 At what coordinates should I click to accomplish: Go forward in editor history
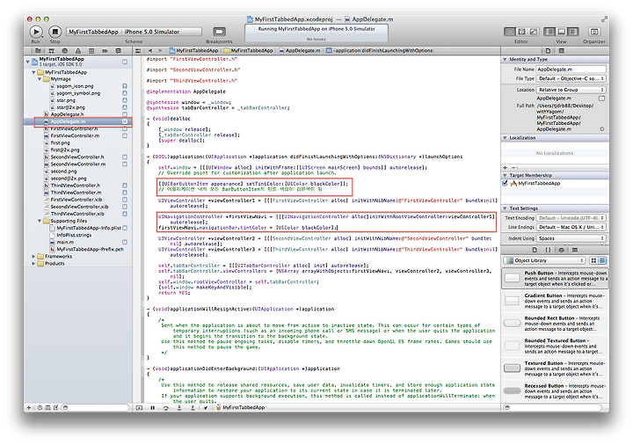160,51
